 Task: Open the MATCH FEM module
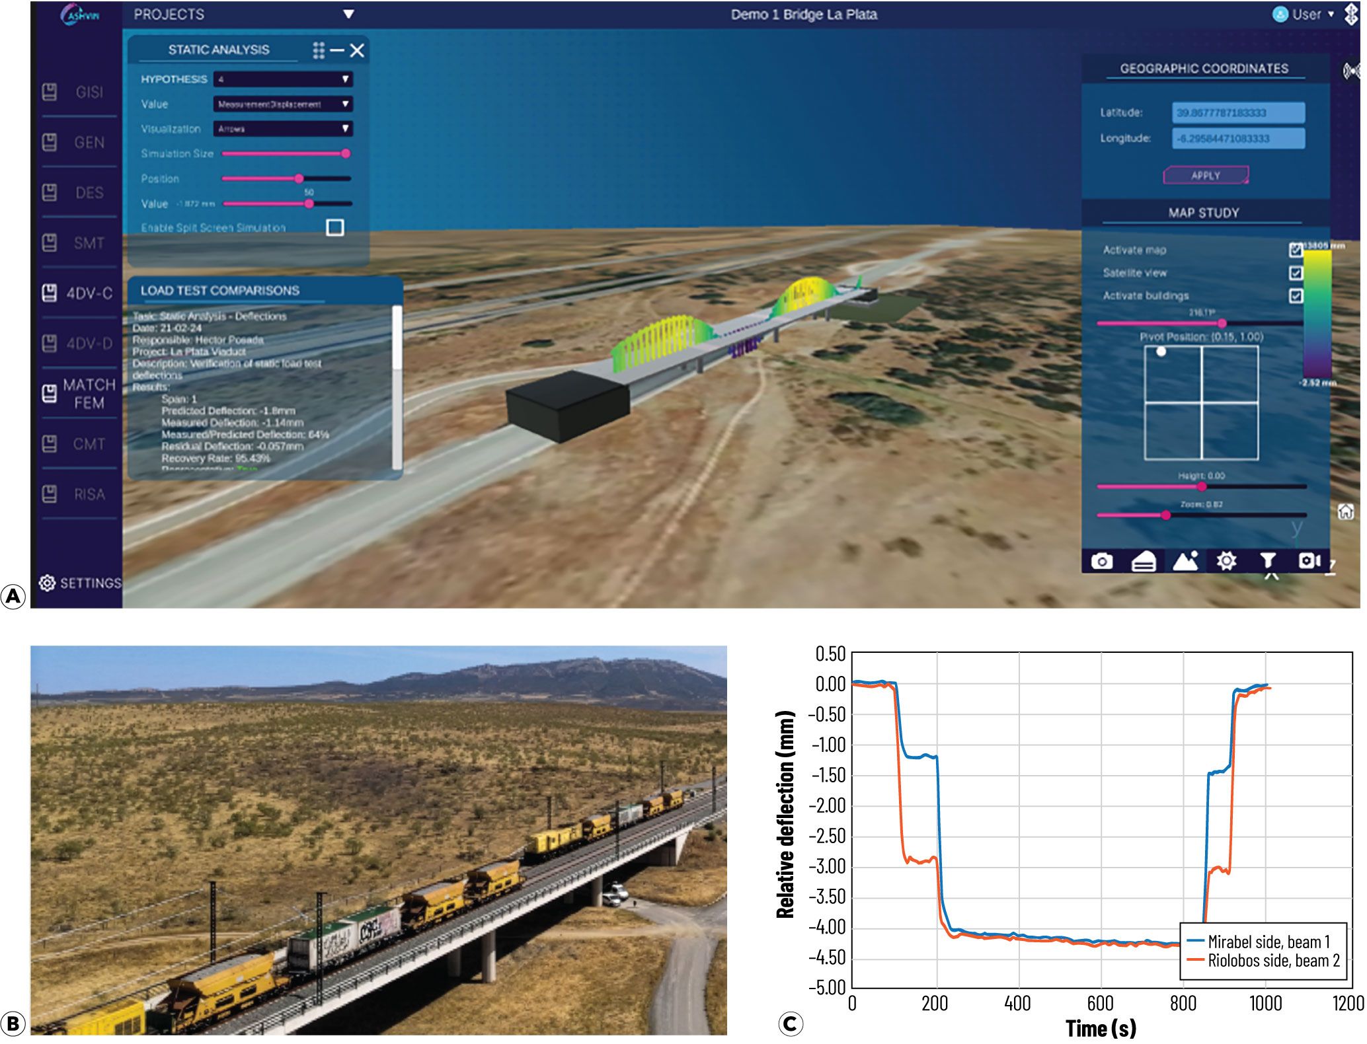pyautogui.click(x=89, y=394)
